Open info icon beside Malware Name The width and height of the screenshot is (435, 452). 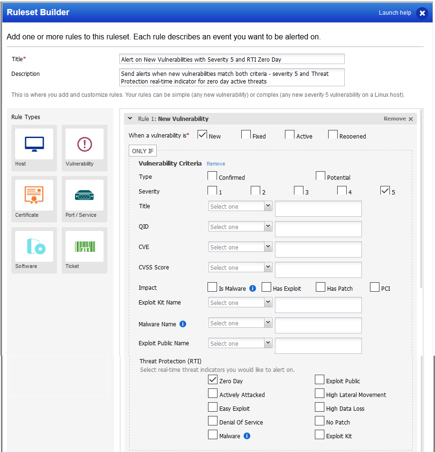[183, 324]
